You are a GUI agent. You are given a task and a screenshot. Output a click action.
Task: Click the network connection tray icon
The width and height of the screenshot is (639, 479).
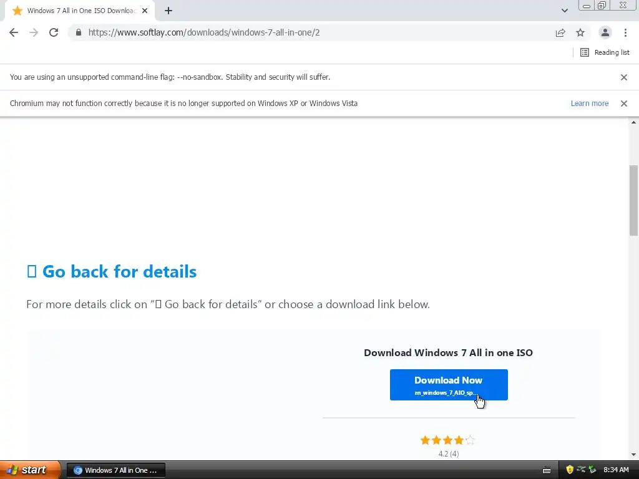pyautogui.click(x=581, y=470)
